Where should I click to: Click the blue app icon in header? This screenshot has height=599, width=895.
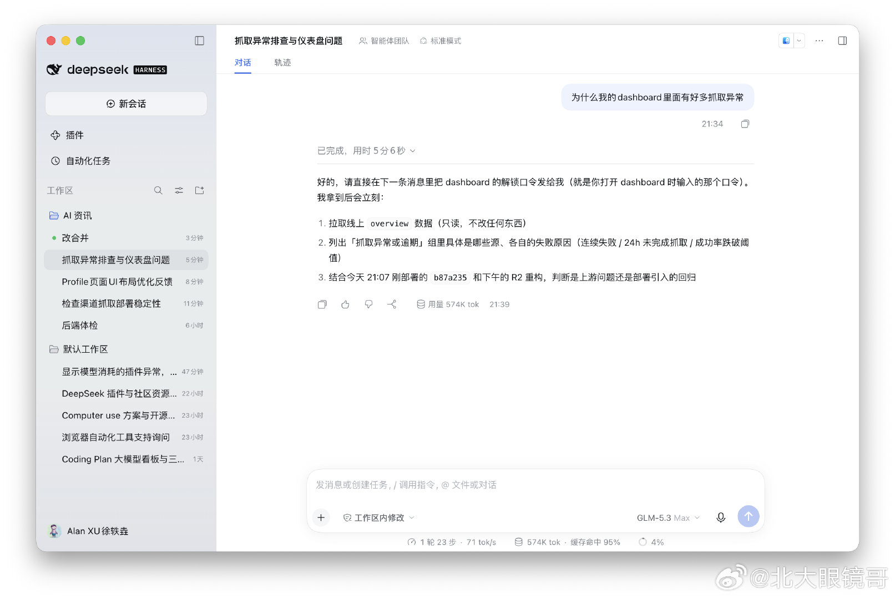[x=786, y=40]
